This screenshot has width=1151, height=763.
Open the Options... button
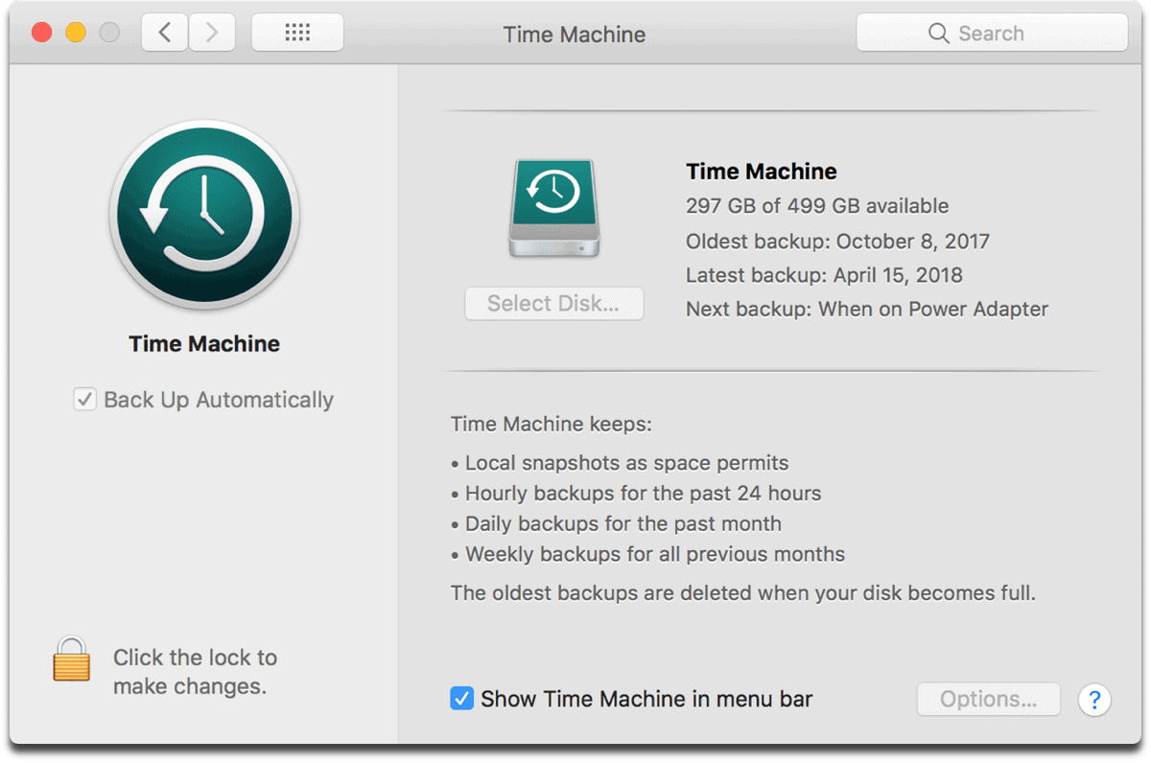pyautogui.click(x=988, y=699)
